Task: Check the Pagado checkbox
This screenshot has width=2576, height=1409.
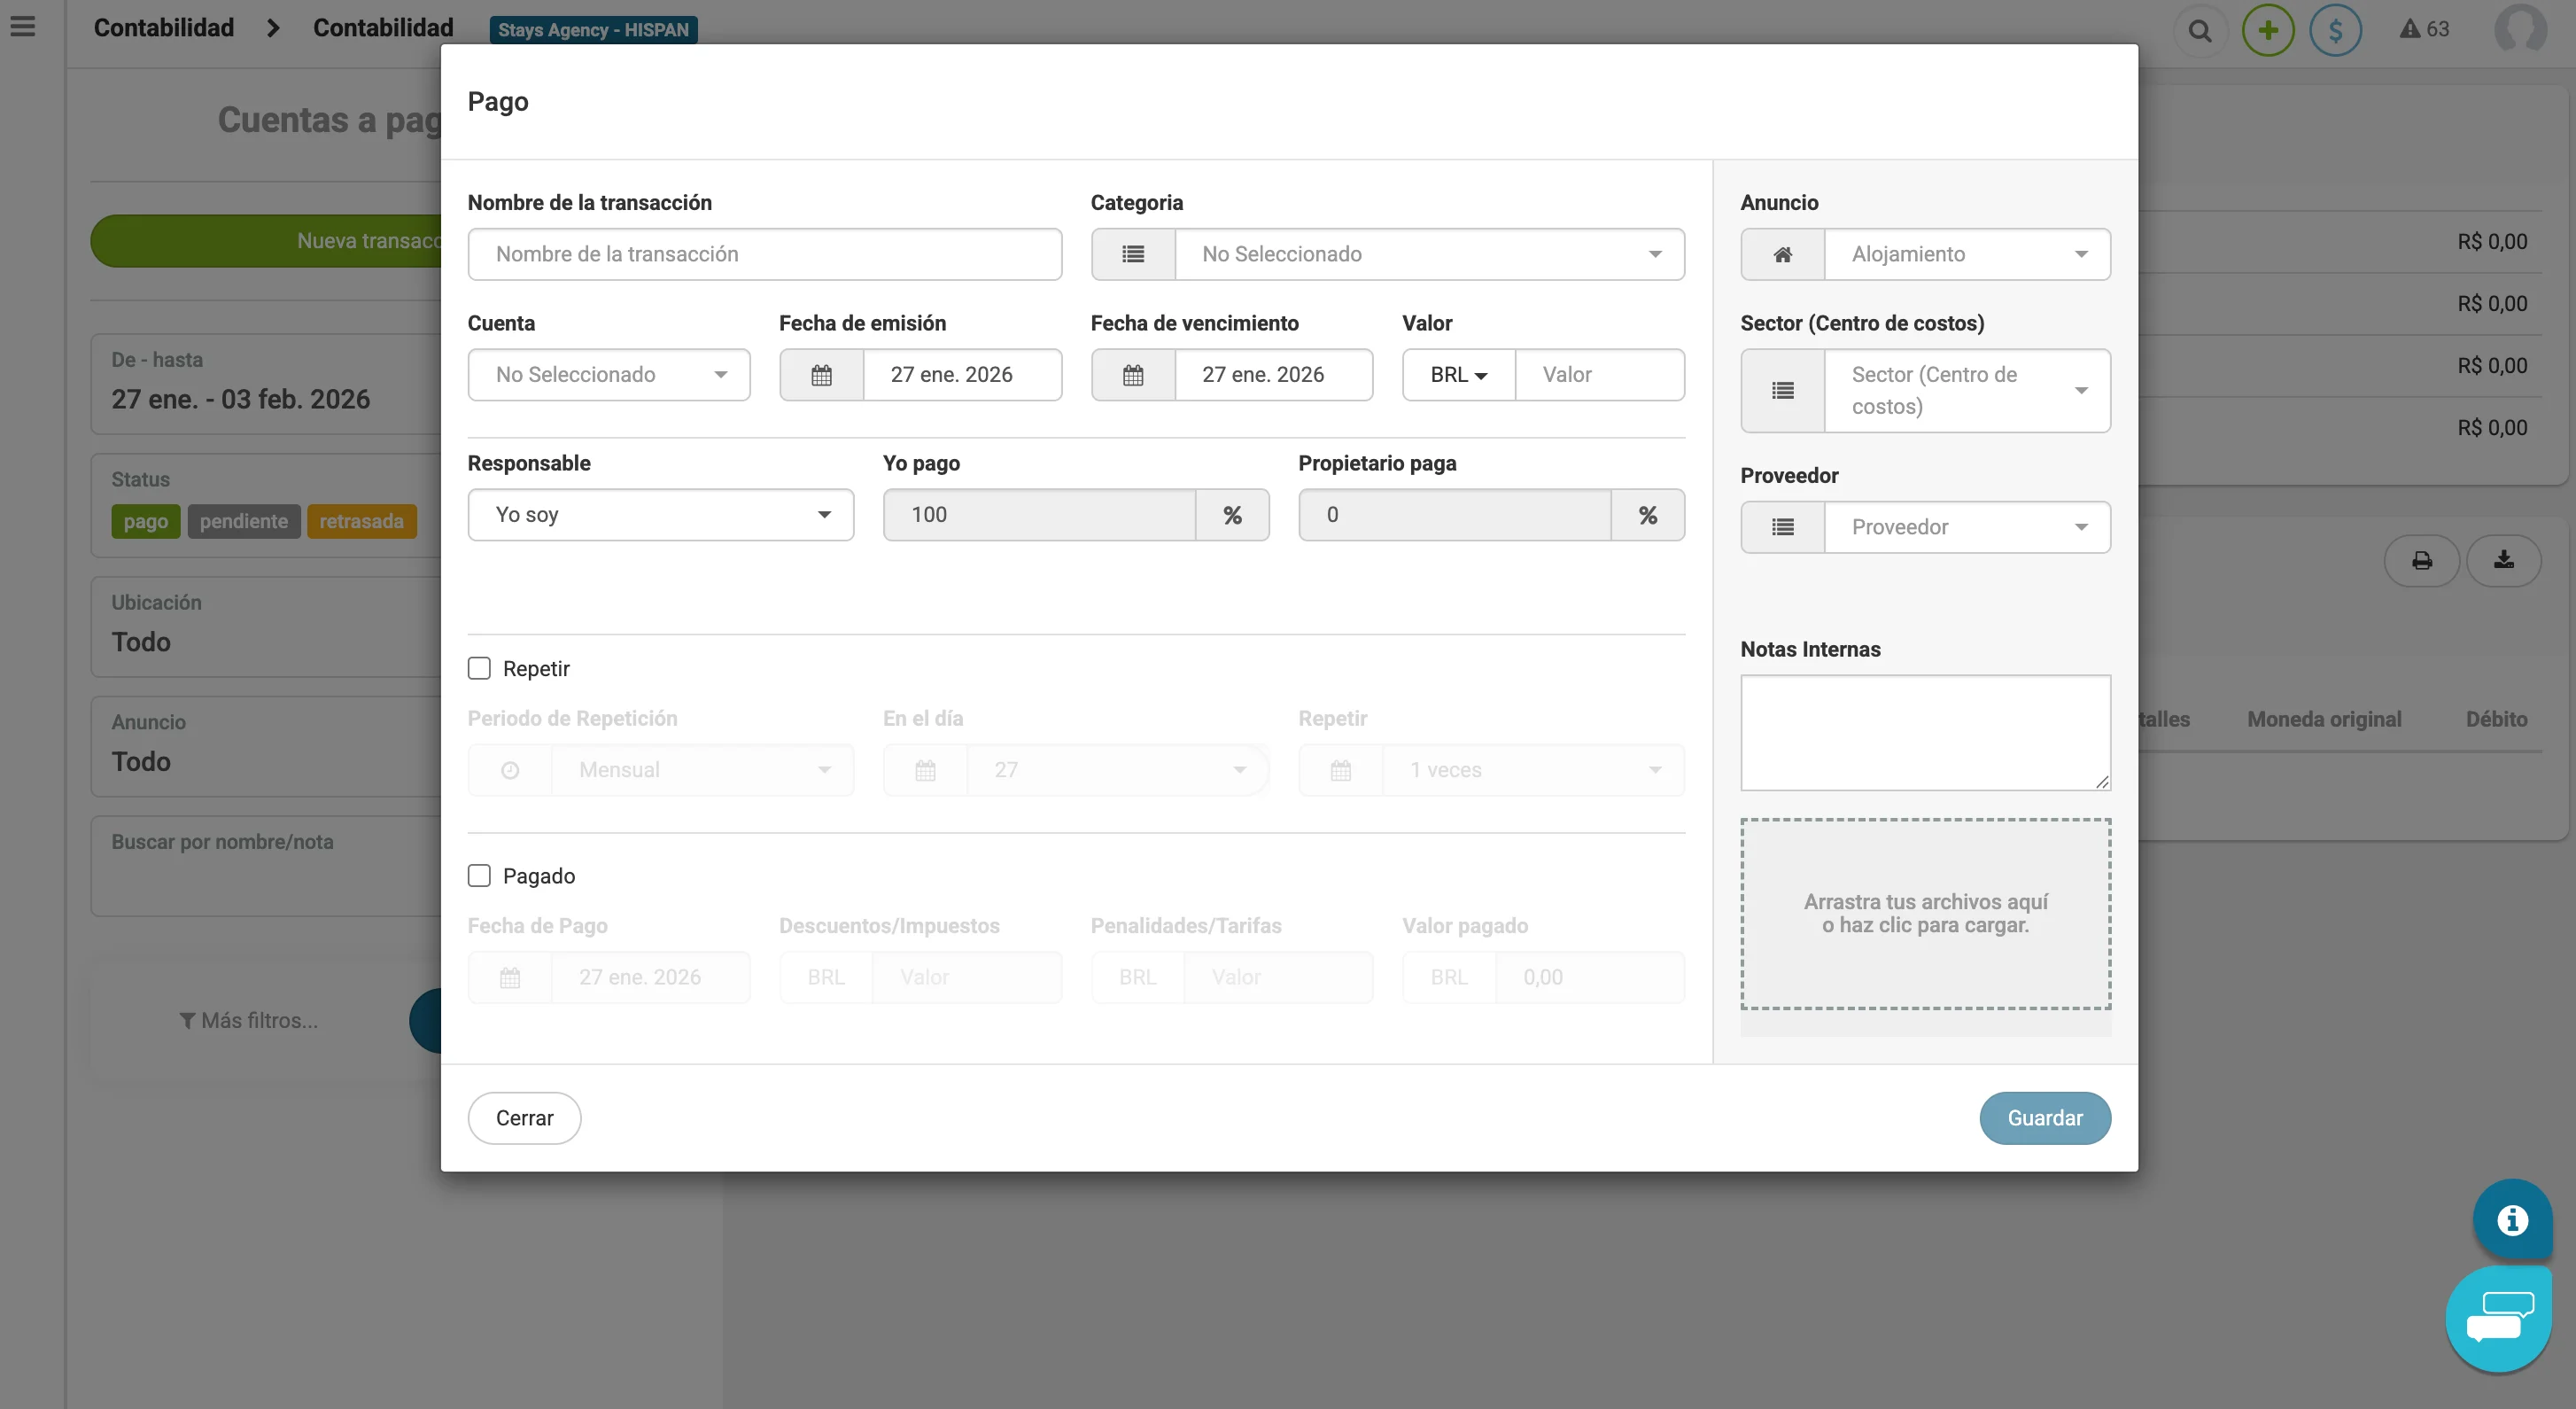Action: point(479,876)
